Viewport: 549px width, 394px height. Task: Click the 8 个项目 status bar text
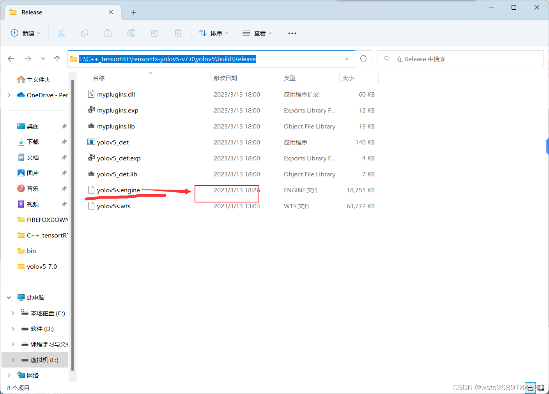coord(18,388)
